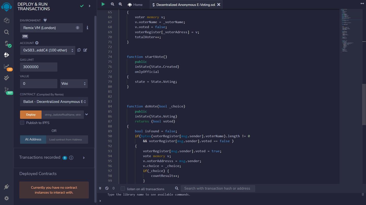
Task: Click the VM badge label
Action: [25, 36]
